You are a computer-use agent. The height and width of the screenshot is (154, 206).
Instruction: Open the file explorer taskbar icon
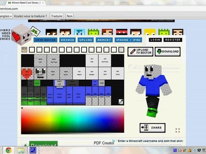pos(21,150)
